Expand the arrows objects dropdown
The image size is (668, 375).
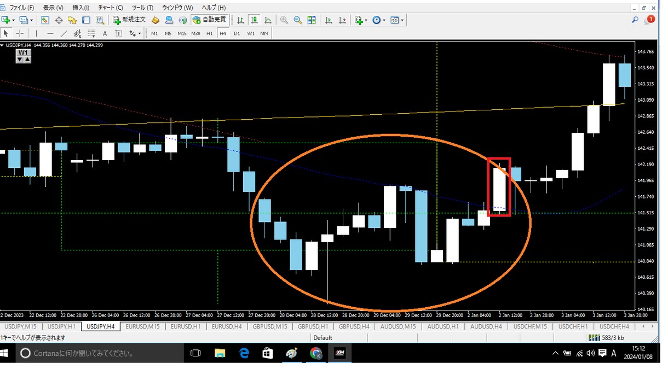[140, 33]
